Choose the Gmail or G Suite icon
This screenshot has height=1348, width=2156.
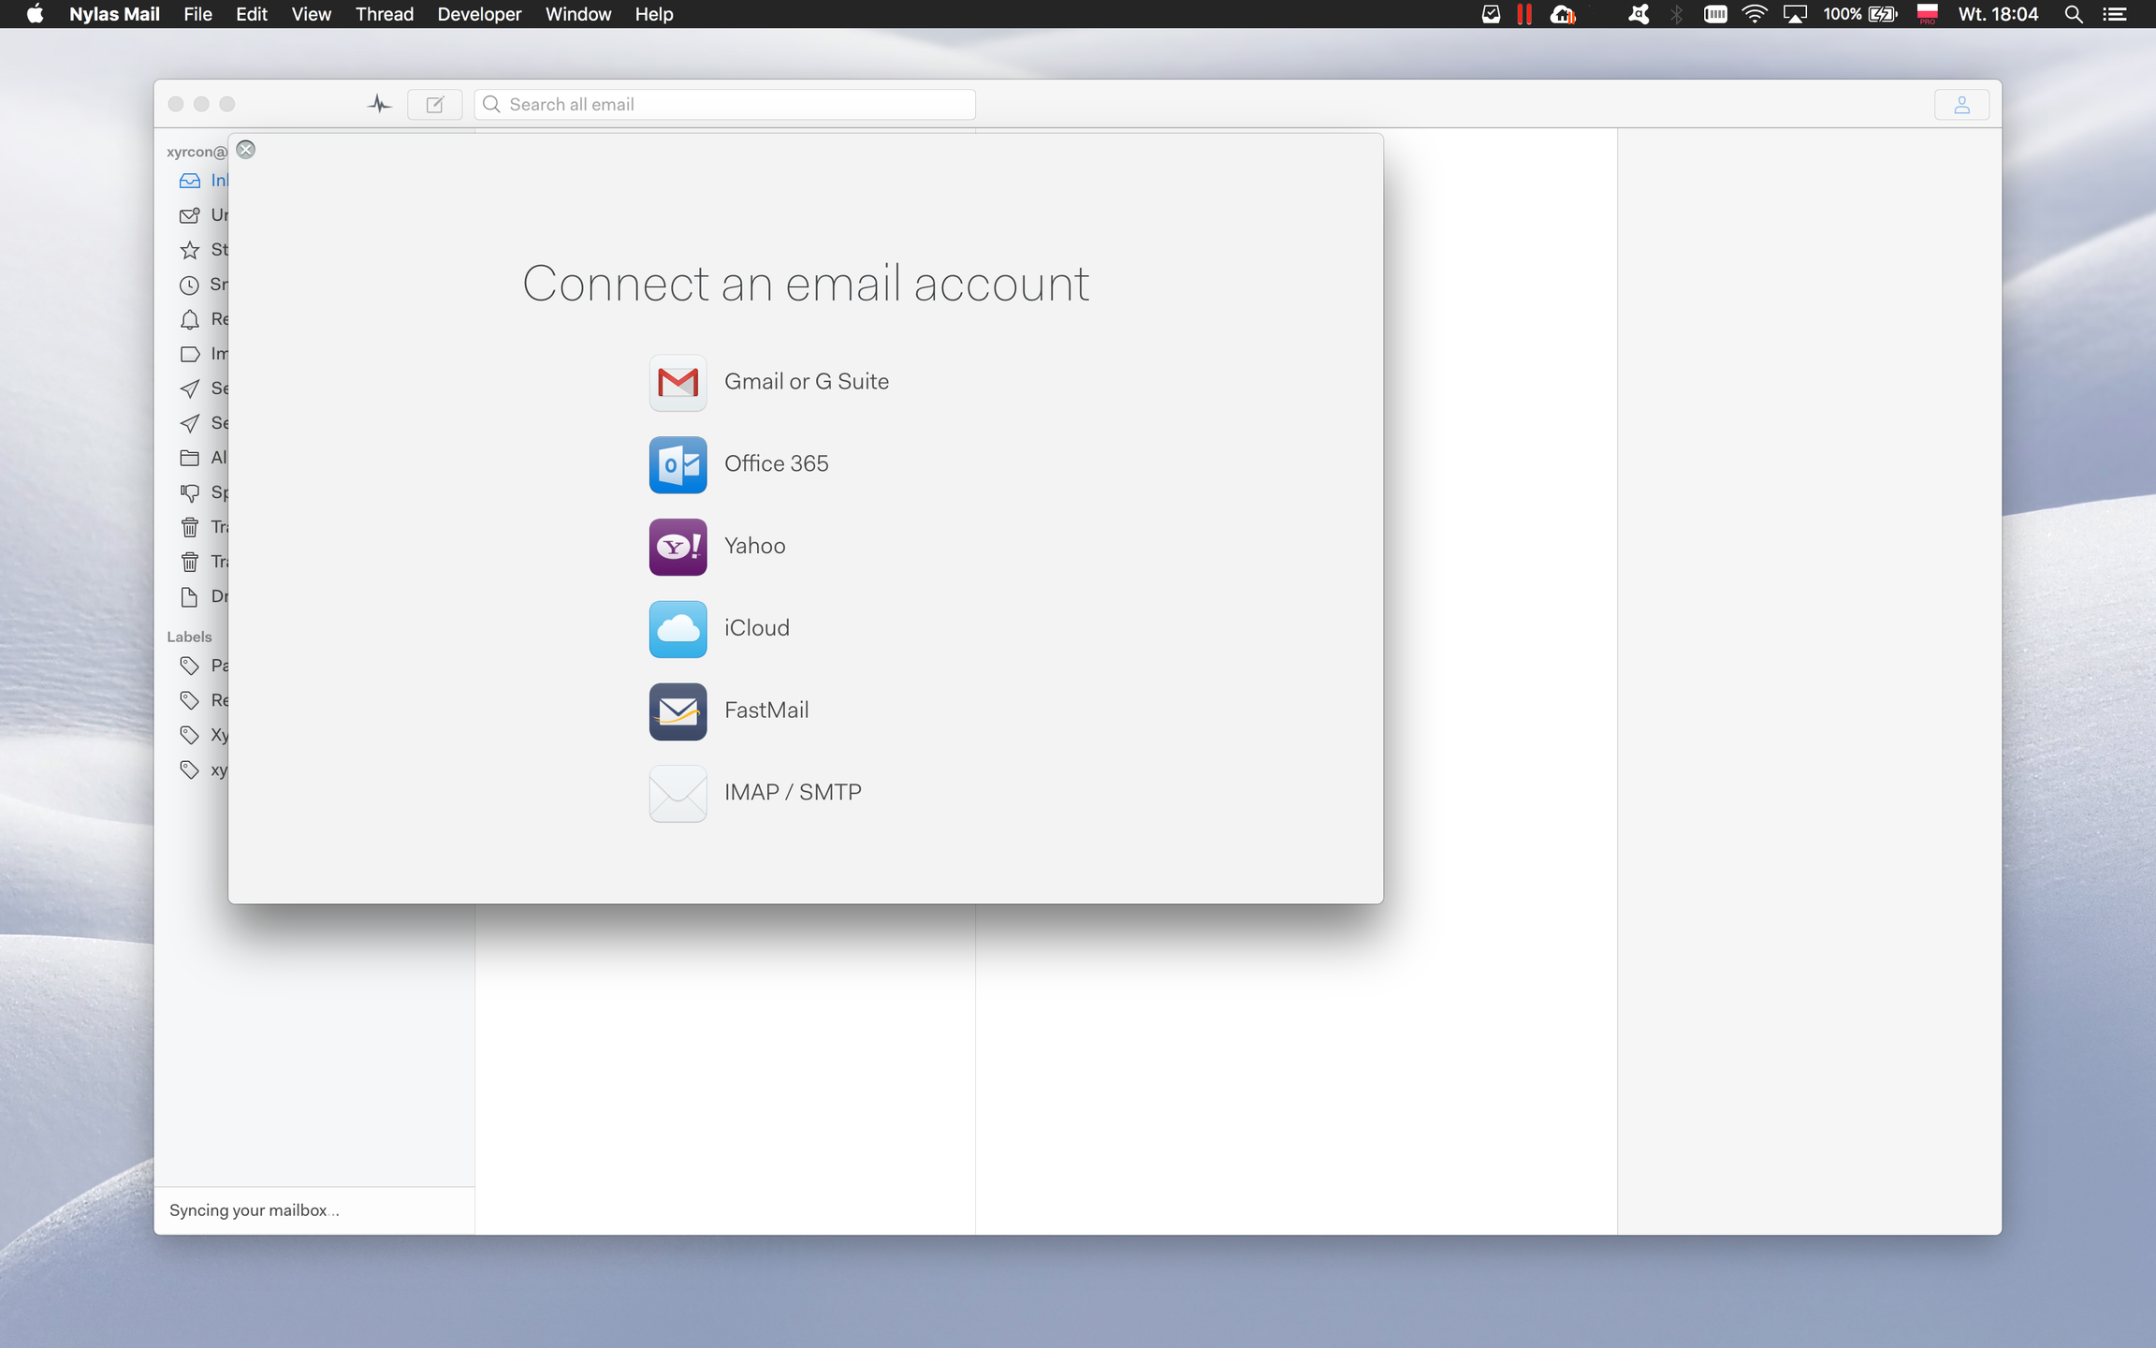tap(677, 382)
